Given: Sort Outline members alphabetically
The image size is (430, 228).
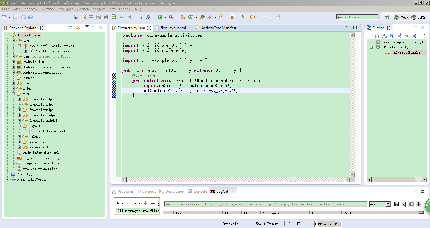Looking at the screenshot, I should pos(384,36).
